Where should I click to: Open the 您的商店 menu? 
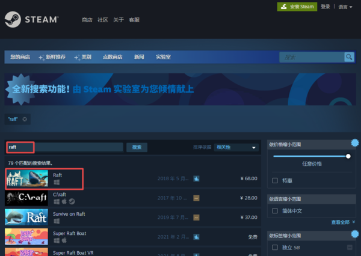pos(20,57)
